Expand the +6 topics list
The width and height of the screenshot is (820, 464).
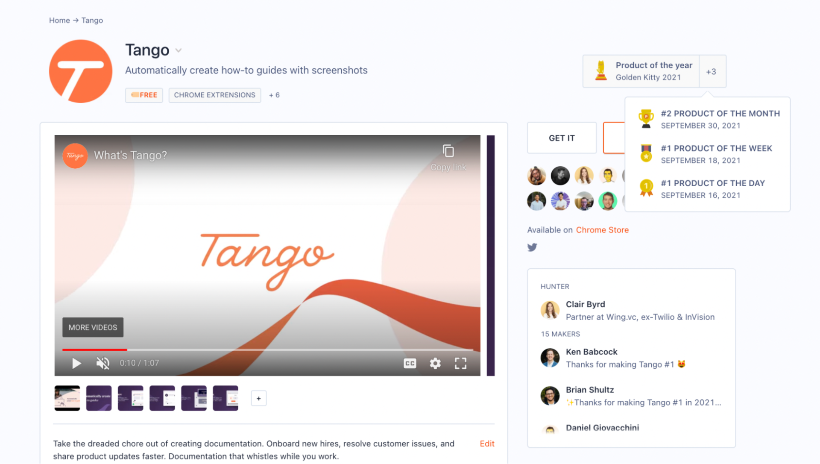(274, 95)
